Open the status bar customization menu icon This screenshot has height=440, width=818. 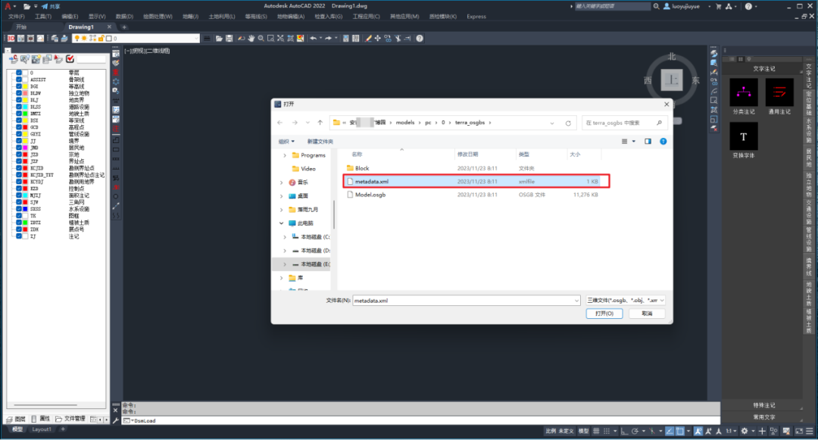click(x=809, y=431)
